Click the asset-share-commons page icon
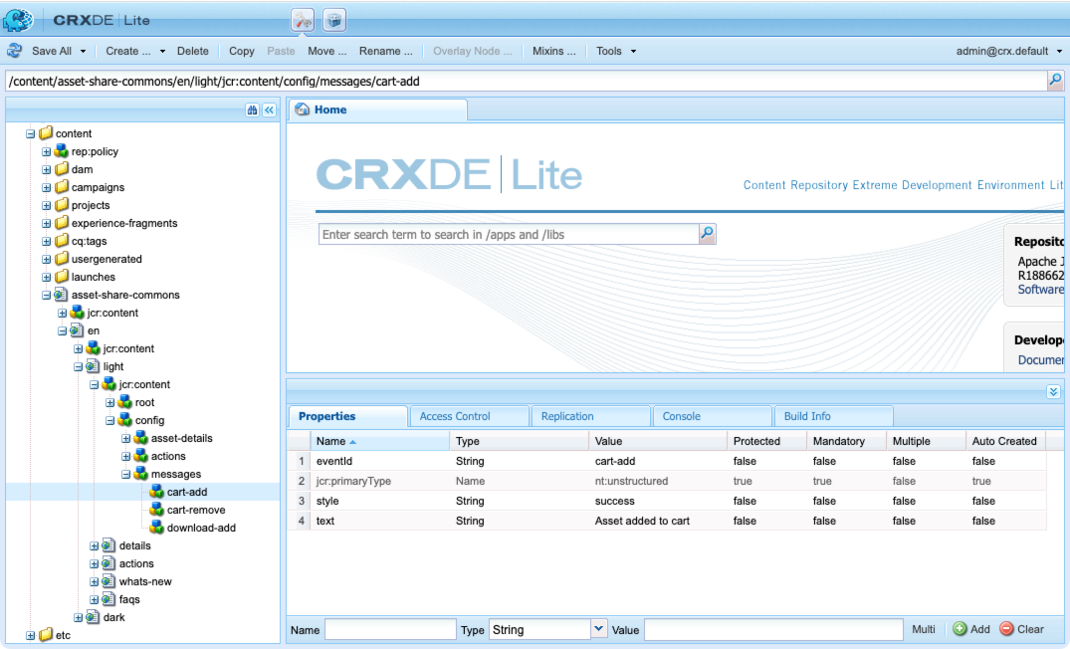This screenshot has height=649, width=1070. point(61,294)
